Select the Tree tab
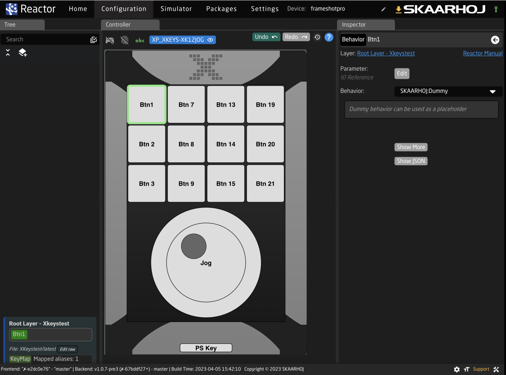506x375 pixels. (22, 25)
